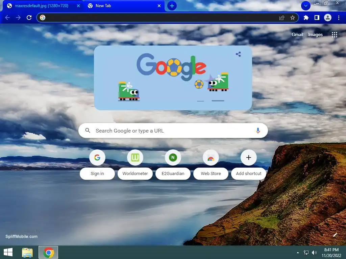Open the Chrome three-dot menu
This screenshot has width=346, height=259.
tap(339, 18)
